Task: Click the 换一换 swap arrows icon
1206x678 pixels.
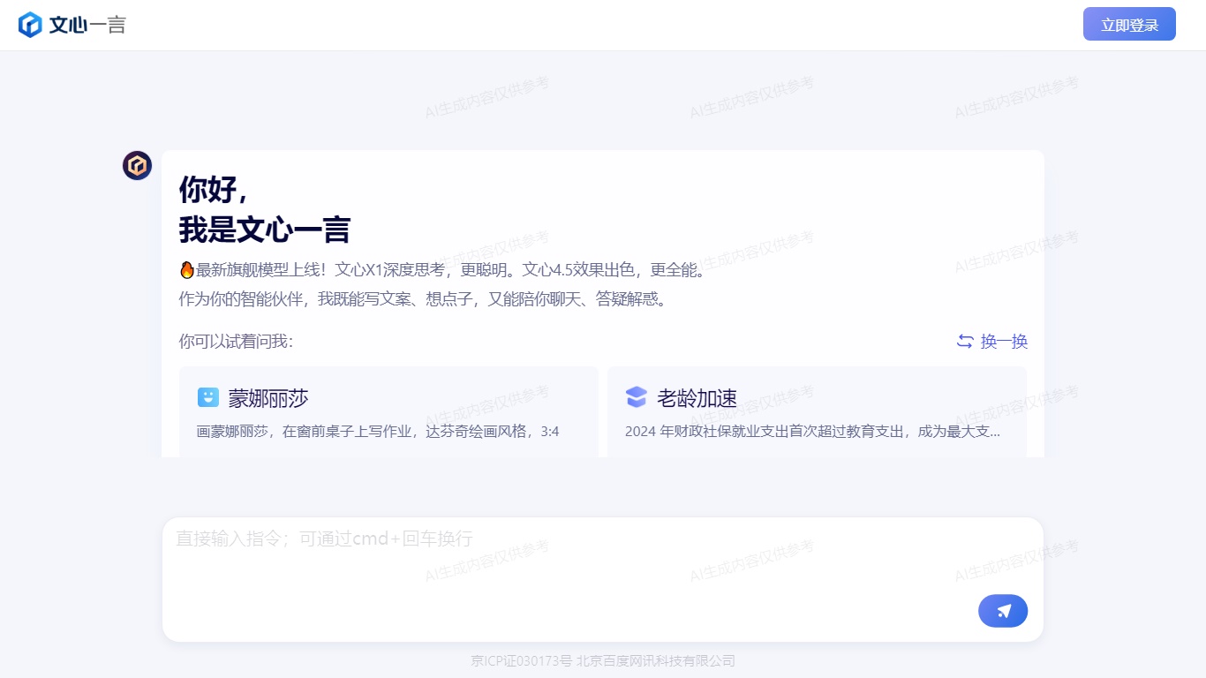Action: click(965, 342)
